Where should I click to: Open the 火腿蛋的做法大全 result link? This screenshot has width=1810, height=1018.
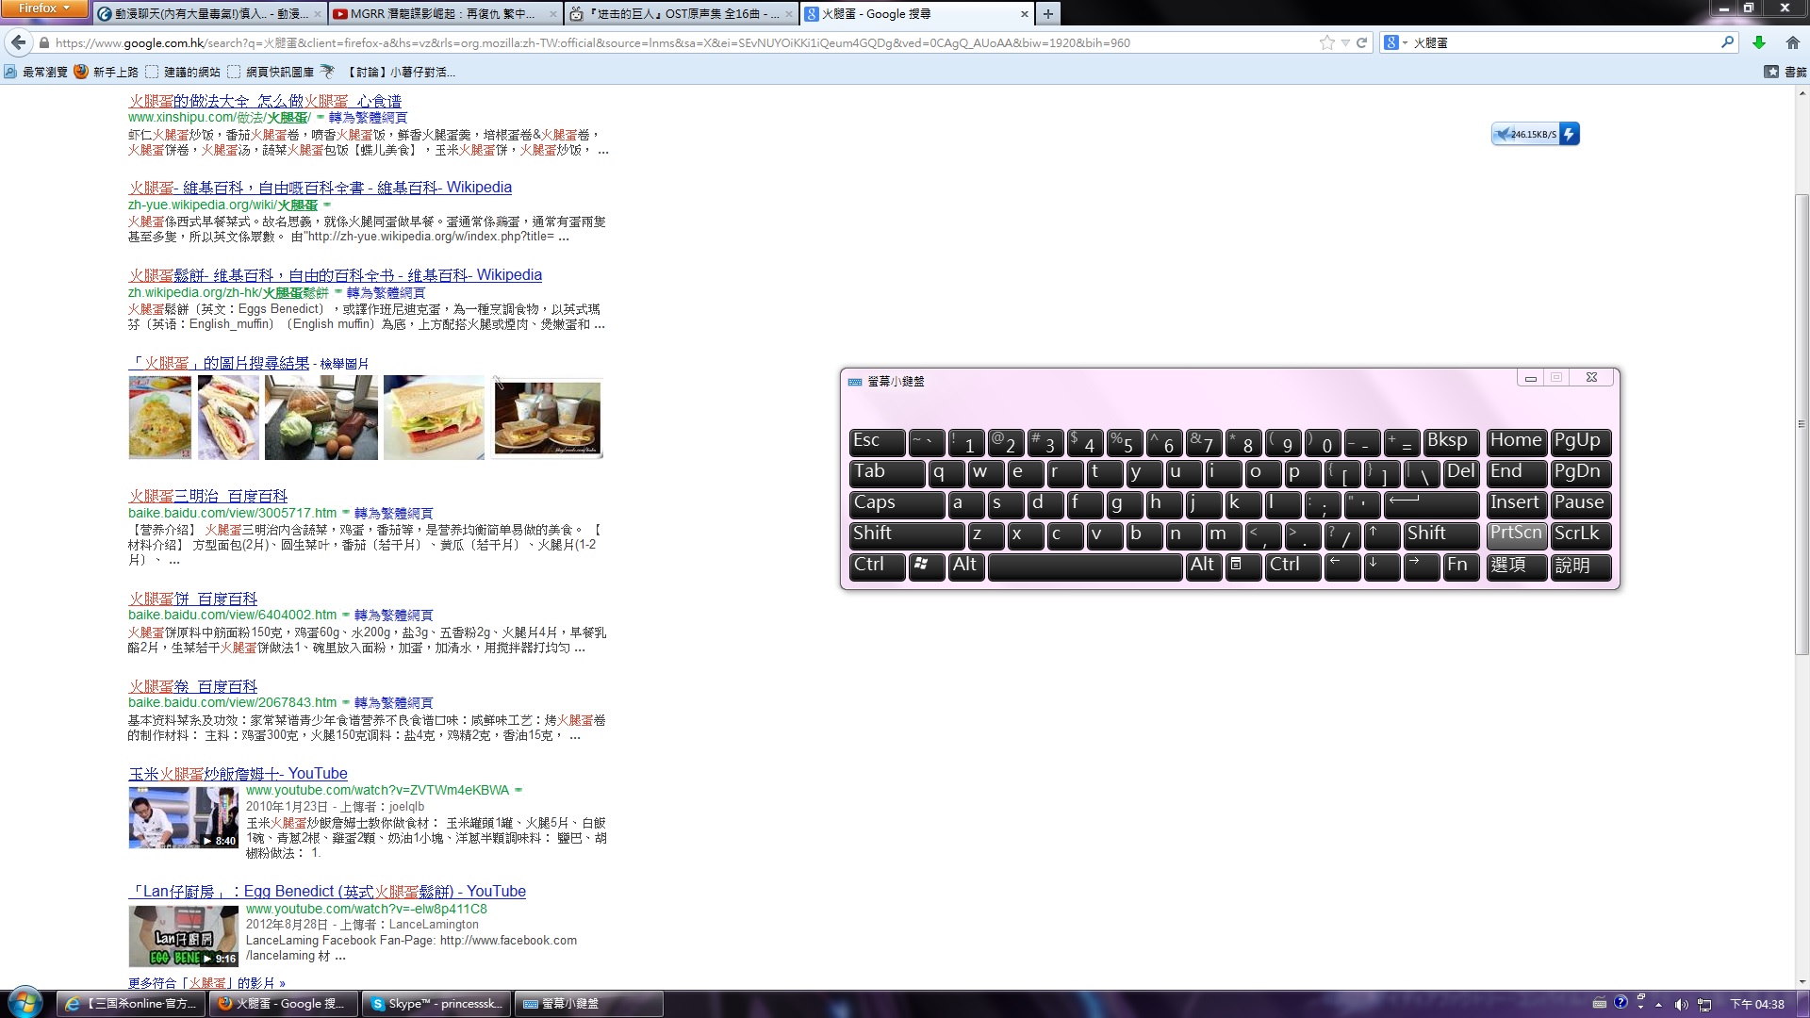(265, 100)
